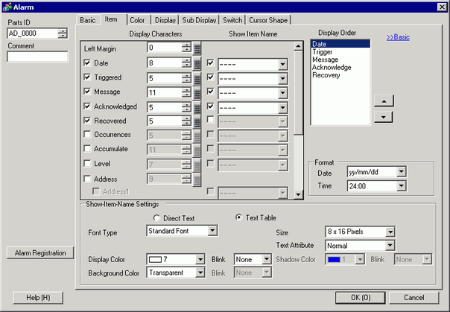Click the Alarm Registration button

click(40, 253)
